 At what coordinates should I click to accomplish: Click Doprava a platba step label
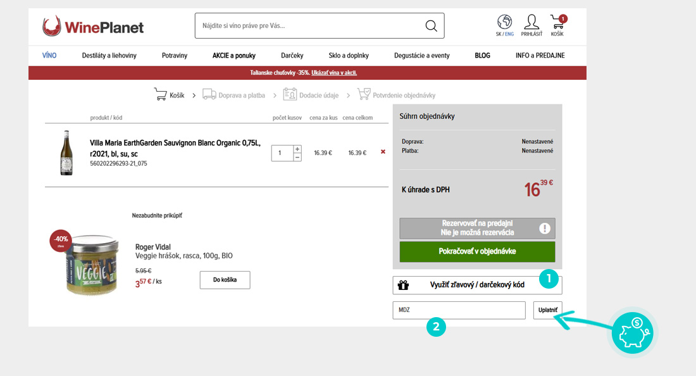(242, 96)
